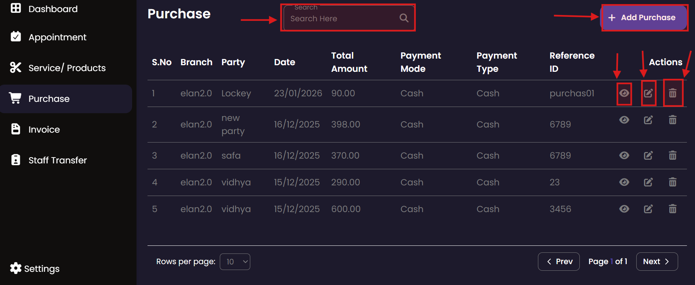
Task: Edit the Lockey purchase entry
Action: coord(648,93)
